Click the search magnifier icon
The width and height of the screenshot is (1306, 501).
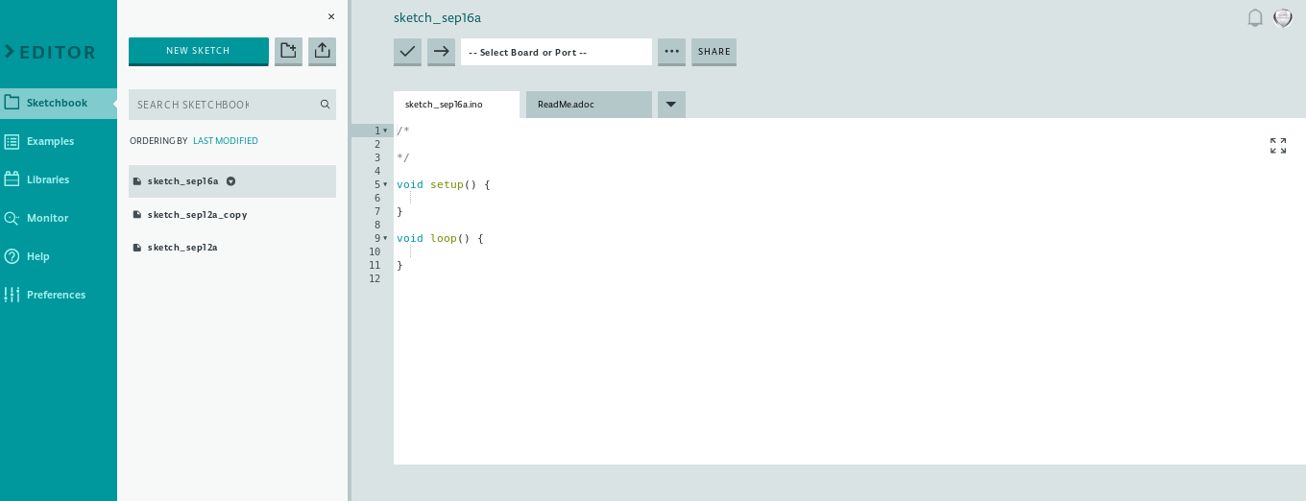[326, 105]
